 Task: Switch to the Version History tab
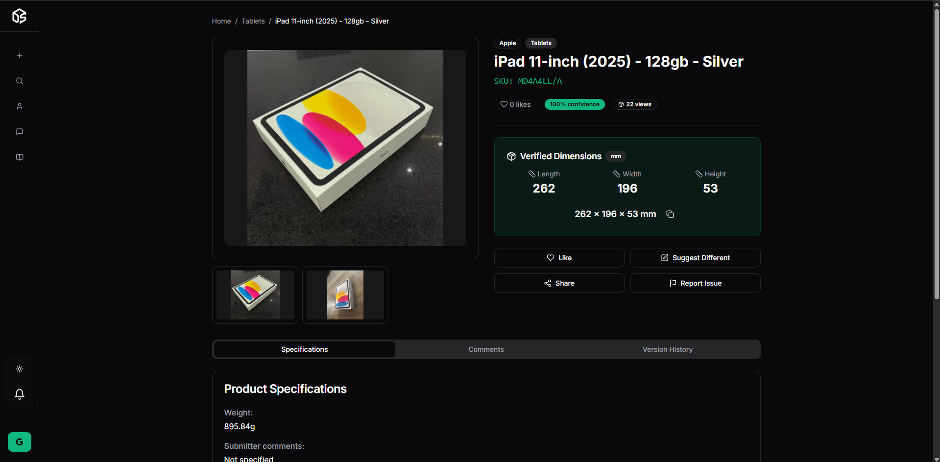(668, 349)
